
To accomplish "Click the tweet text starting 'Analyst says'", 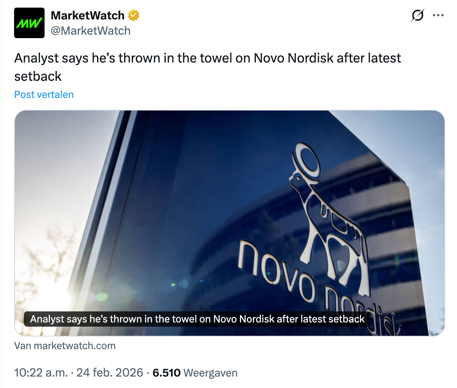I will click(x=208, y=67).
